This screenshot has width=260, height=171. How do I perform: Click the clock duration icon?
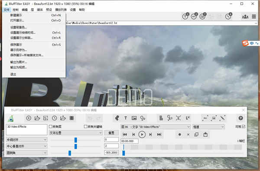click(x=55, y=118)
